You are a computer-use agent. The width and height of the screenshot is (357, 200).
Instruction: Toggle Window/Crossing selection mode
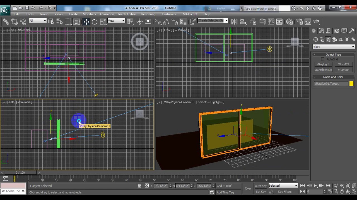(x=77, y=21)
